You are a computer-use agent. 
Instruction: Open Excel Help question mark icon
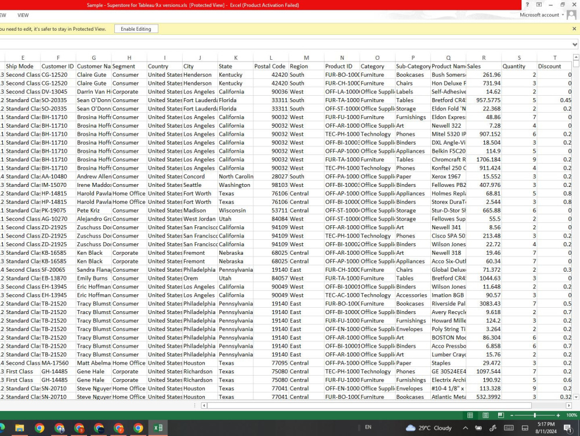coord(527,5)
